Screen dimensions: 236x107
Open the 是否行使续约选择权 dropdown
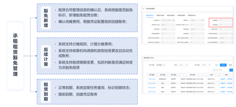(x=197, y=38)
